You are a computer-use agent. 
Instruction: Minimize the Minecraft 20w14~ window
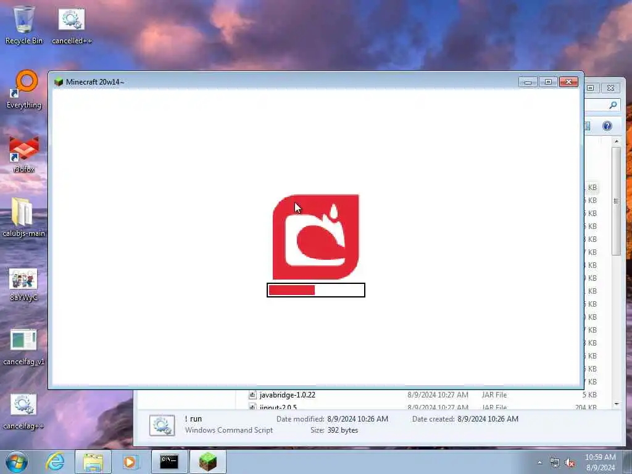528,82
